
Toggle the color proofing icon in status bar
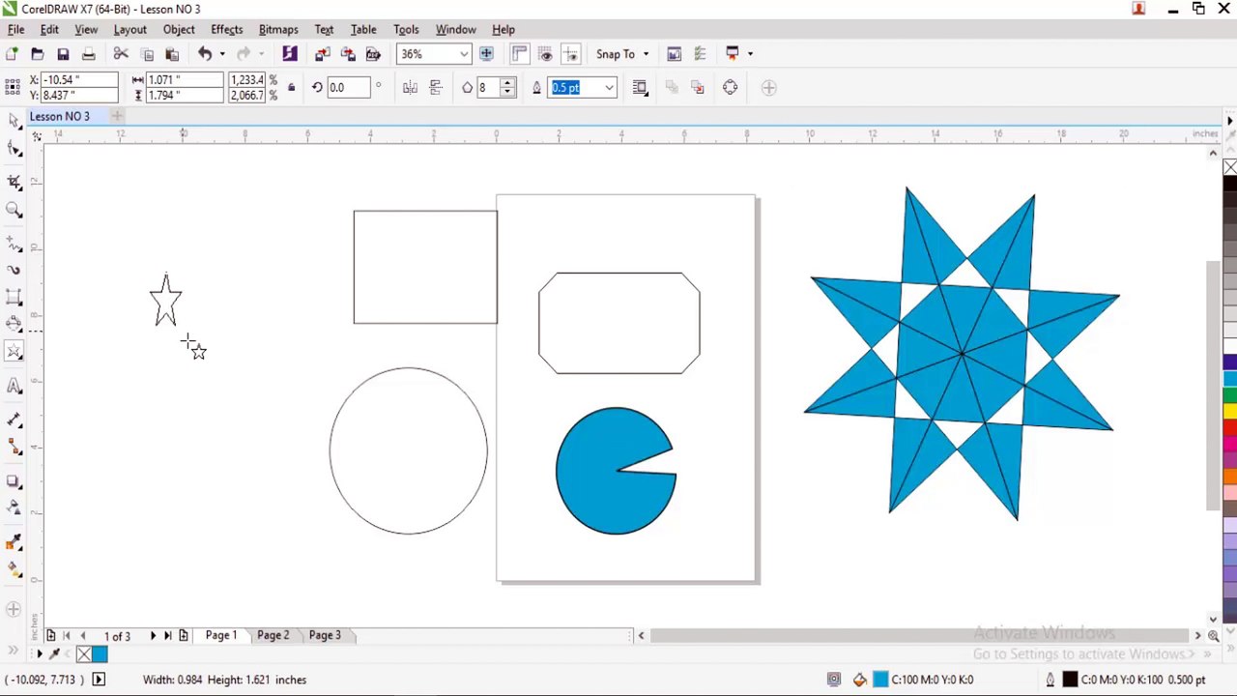(834, 680)
